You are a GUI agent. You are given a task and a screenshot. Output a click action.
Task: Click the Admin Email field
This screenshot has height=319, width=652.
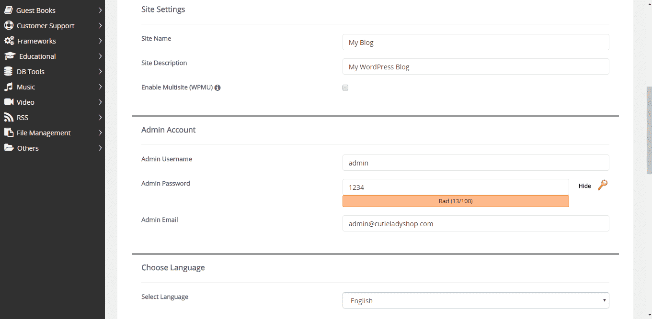[476, 223]
